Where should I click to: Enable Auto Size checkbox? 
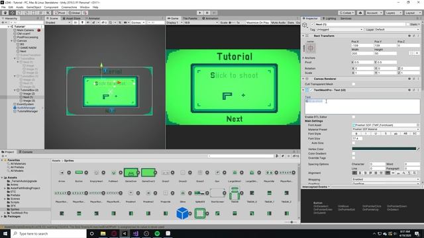(353, 143)
